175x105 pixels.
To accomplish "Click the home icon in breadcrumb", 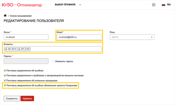I will click(x=5, y=16).
